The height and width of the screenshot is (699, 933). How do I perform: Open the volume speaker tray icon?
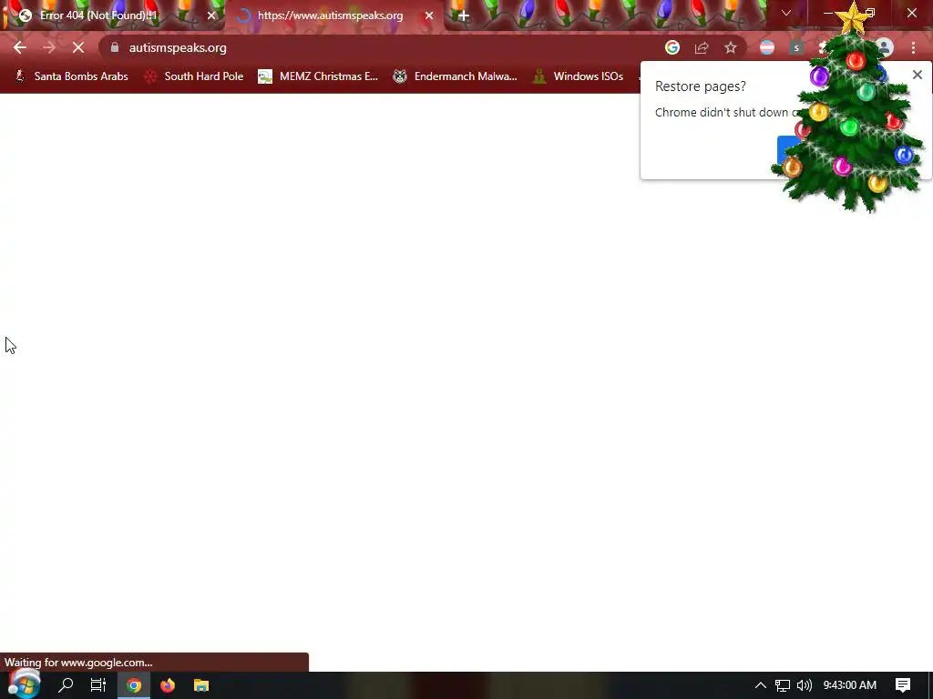click(804, 685)
